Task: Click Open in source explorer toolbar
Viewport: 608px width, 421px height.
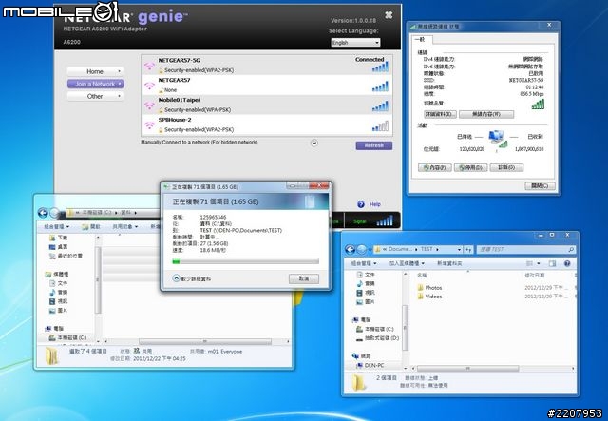Action: pos(91,226)
